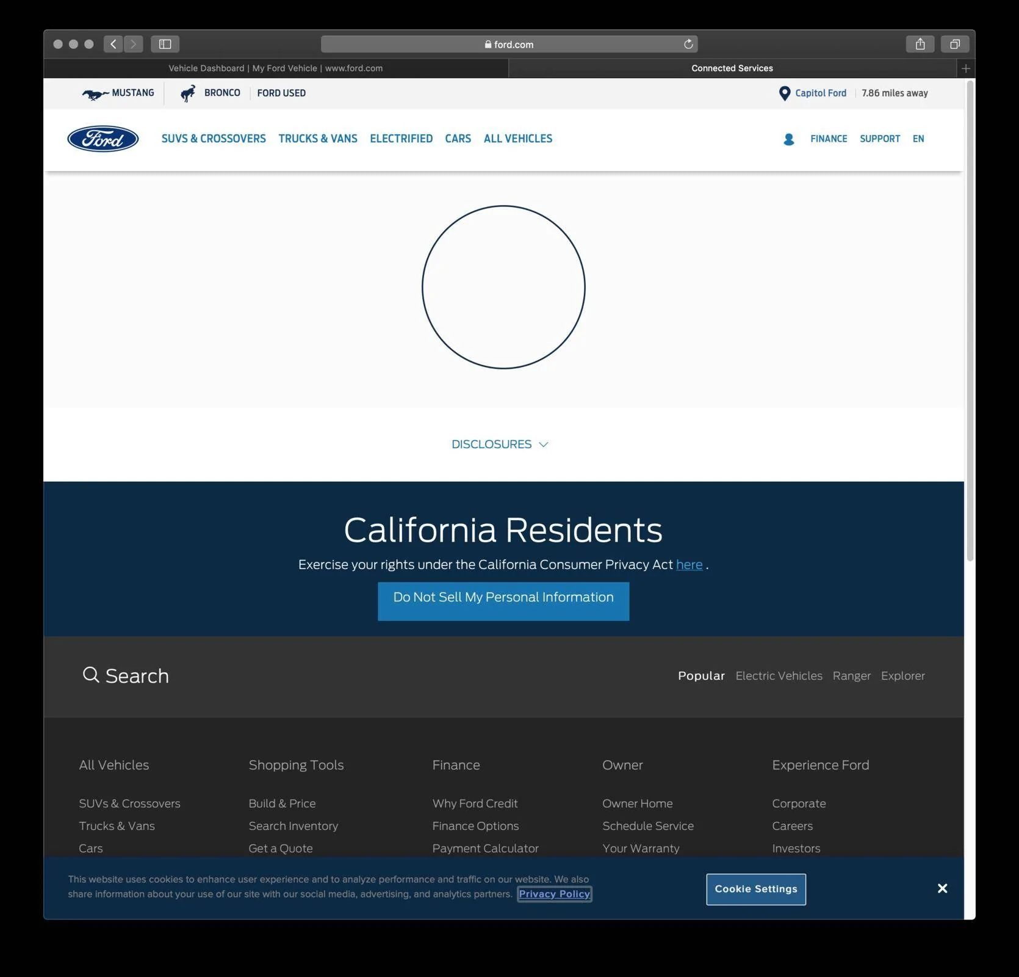
Task: Open footer SUVs & Crossovers link
Action: click(x=129, y=804)
